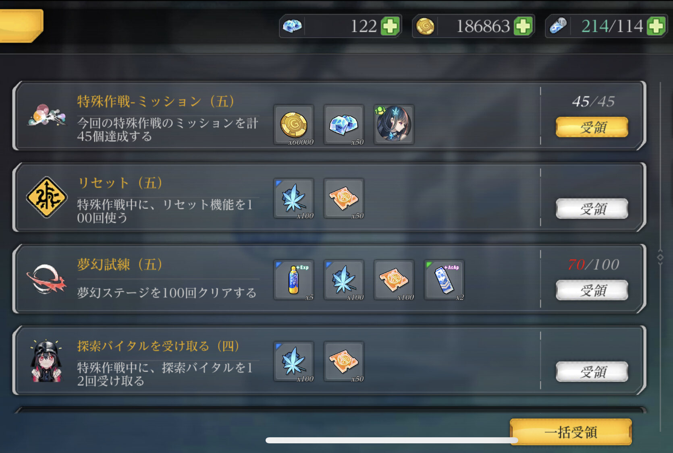Tap the Exp bottle x5 reward icon

pos(294,280)
